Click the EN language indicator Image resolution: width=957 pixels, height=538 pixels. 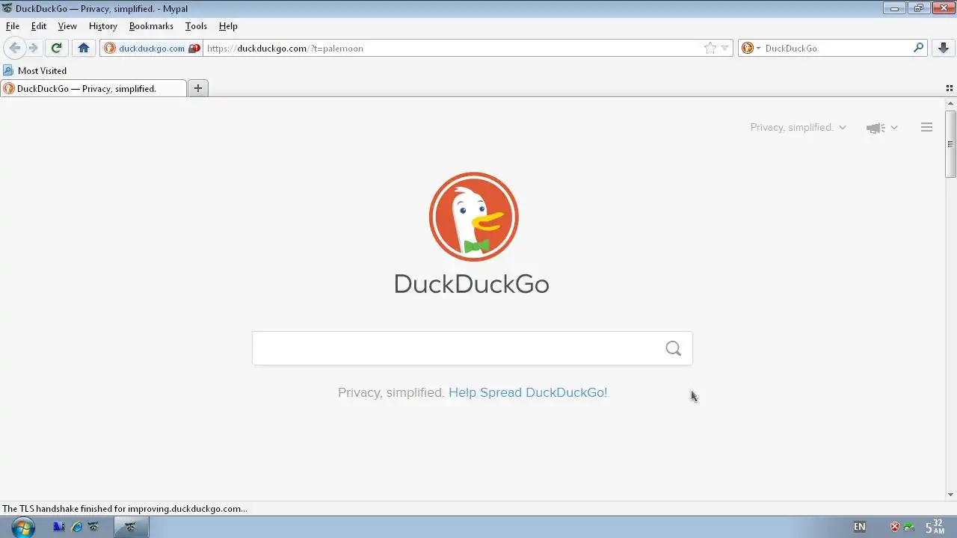point(860,527)
